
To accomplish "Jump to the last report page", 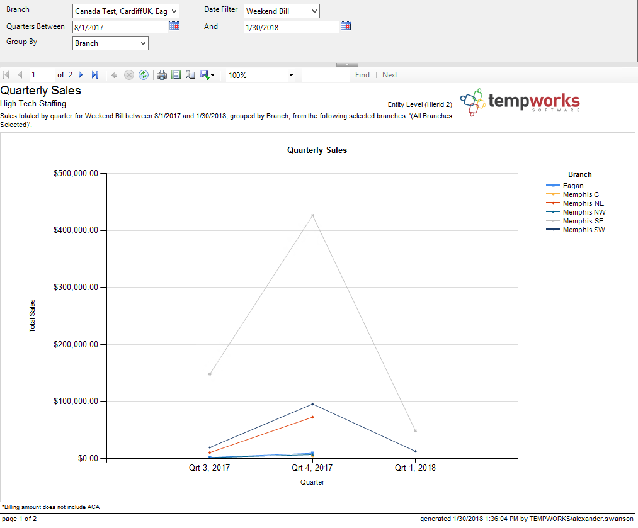I will click(95, 75).
